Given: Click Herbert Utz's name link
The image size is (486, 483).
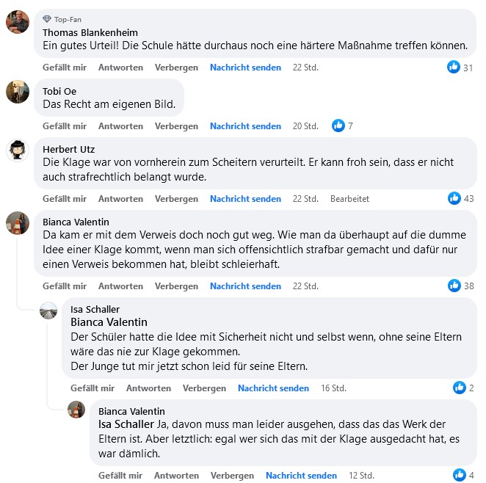Looking at the screenshot, I should [68, 149].
